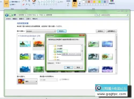The width and height of the screenshot is (134, 99).
Task: Select the right triangle shape in Paint
Action: point(39,2)
